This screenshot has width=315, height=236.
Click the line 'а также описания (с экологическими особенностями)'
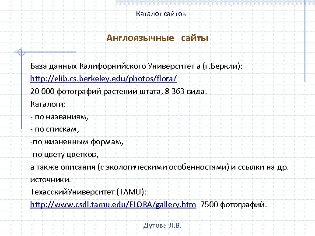pos(130,167)
